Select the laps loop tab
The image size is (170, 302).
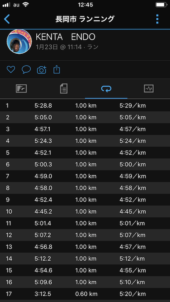[x=106, y=89]
